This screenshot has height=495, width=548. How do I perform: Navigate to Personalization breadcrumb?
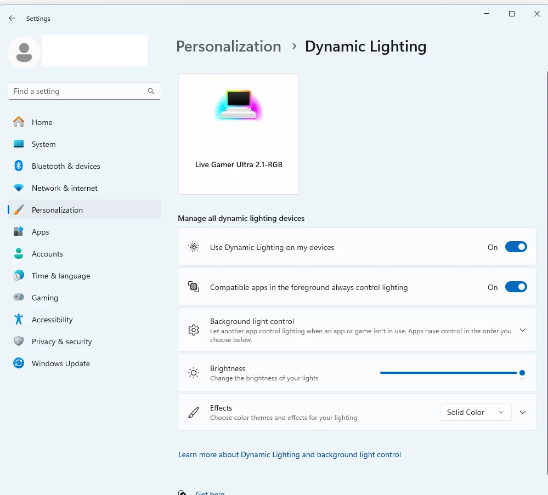coord(228,47)
